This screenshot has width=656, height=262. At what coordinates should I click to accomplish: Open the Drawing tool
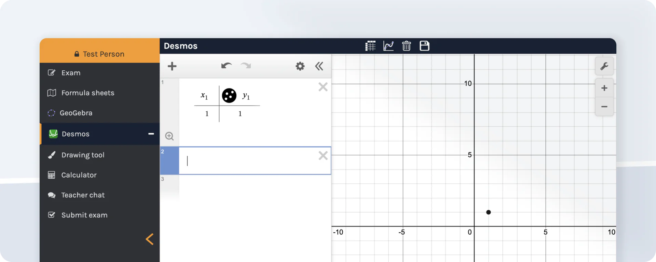99,155
